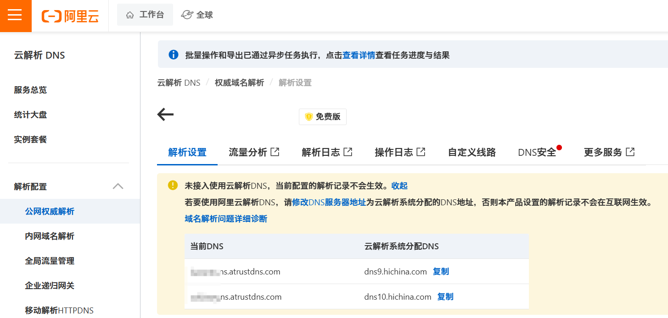Open the 全球 region selector
The height and width of the screenshot is (318, 668).
[197, 15]
